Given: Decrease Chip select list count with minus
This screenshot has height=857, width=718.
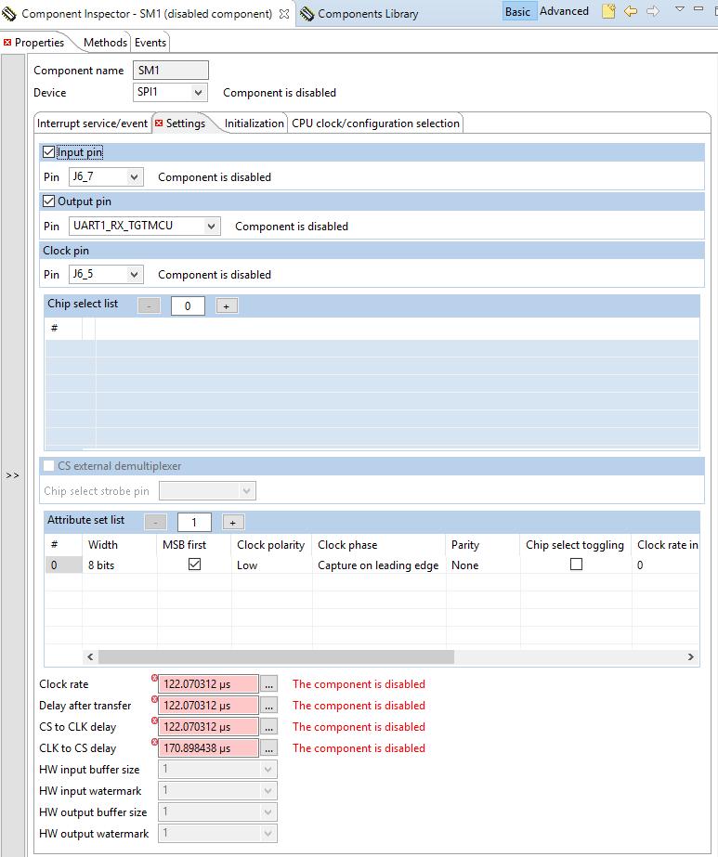Looking at the screenshot, I should pos(149,306).
